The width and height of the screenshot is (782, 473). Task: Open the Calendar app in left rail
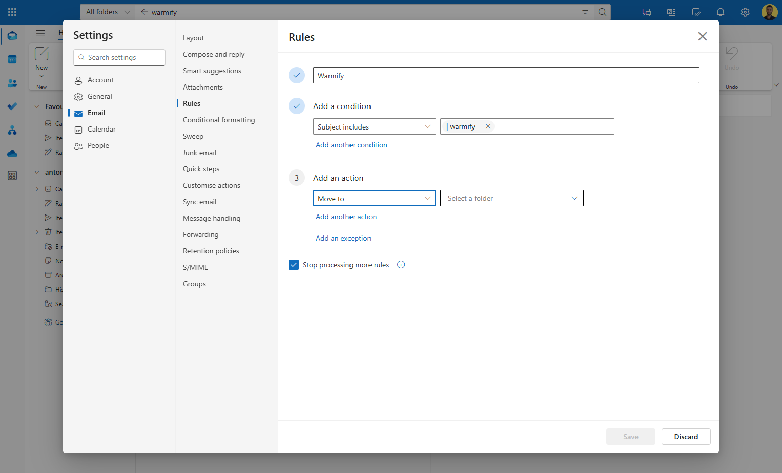[12, 59]
